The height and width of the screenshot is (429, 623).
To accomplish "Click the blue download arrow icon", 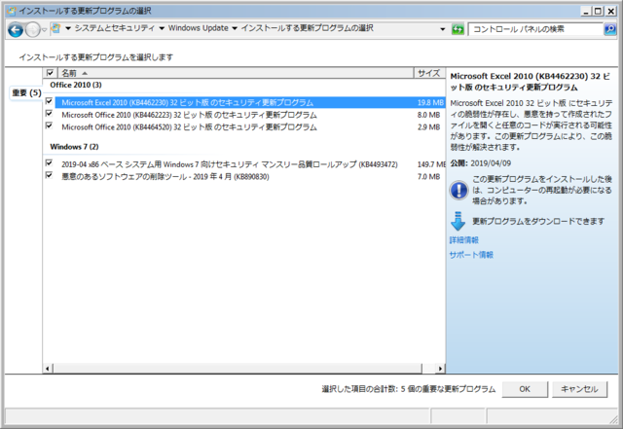I will pyautogui.click(x=458, y=221).
